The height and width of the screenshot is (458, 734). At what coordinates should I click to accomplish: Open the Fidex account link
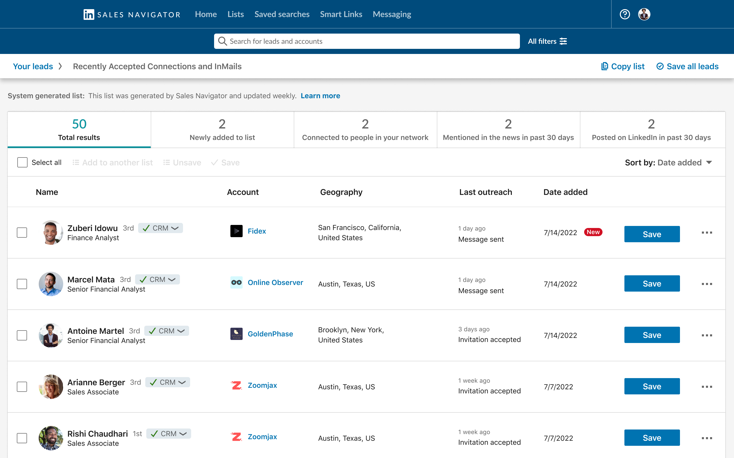tap(257, 231)
